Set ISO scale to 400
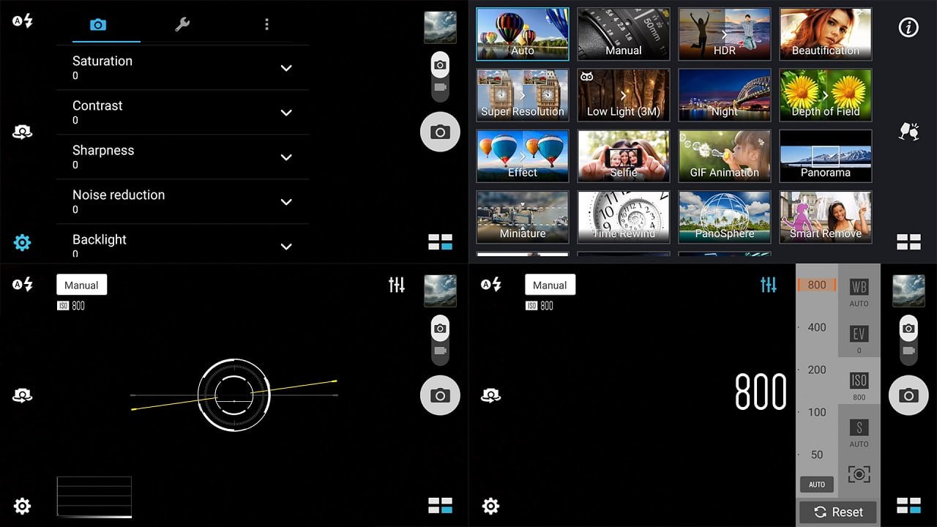The height and width of the screenshot is (527, 937). click(817, 327)
